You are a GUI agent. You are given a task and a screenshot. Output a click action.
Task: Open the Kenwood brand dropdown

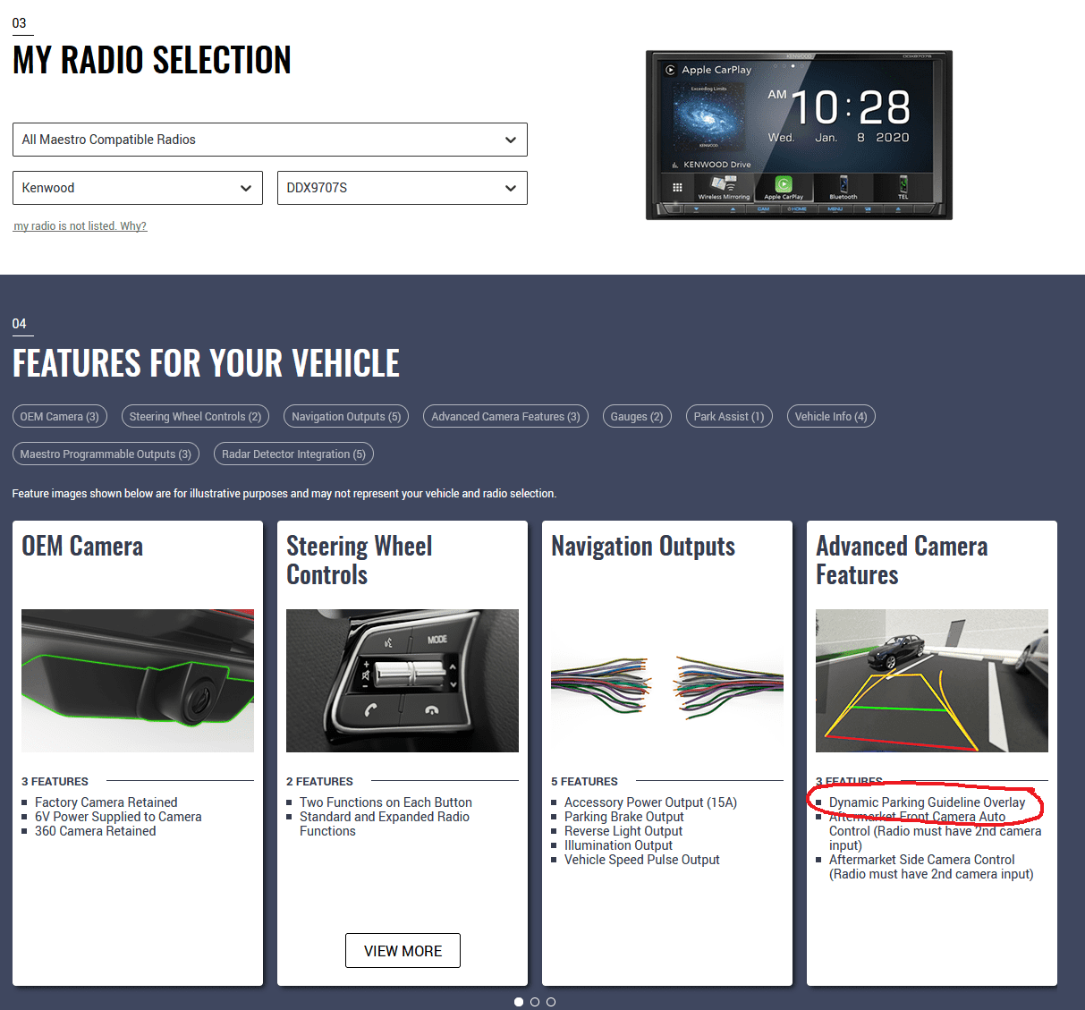pyautogui.click(x=138, y=188)
